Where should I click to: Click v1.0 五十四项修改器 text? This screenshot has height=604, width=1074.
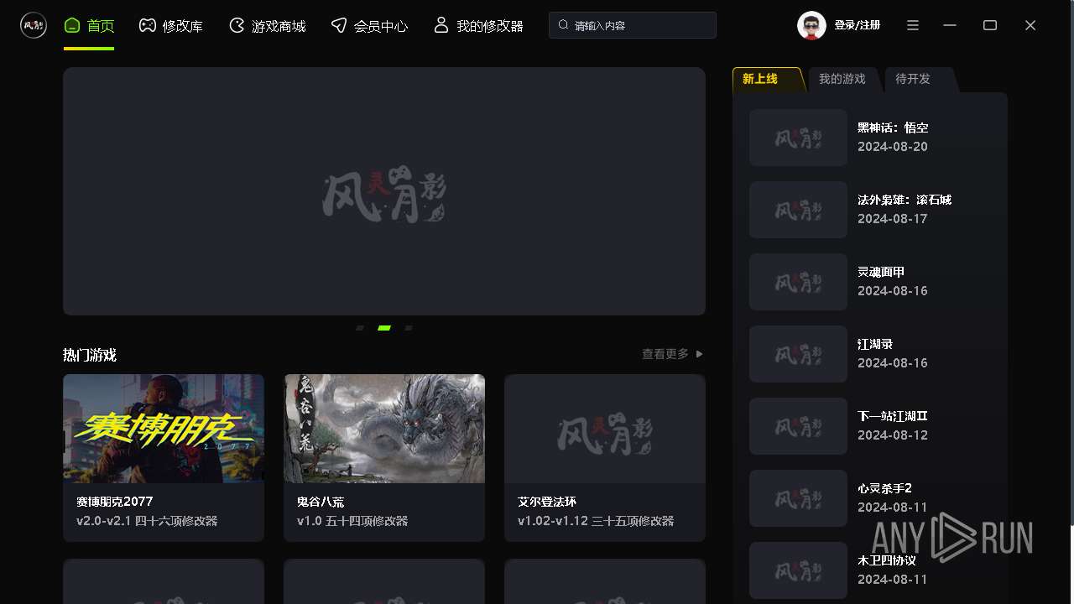tap(352, 521)
